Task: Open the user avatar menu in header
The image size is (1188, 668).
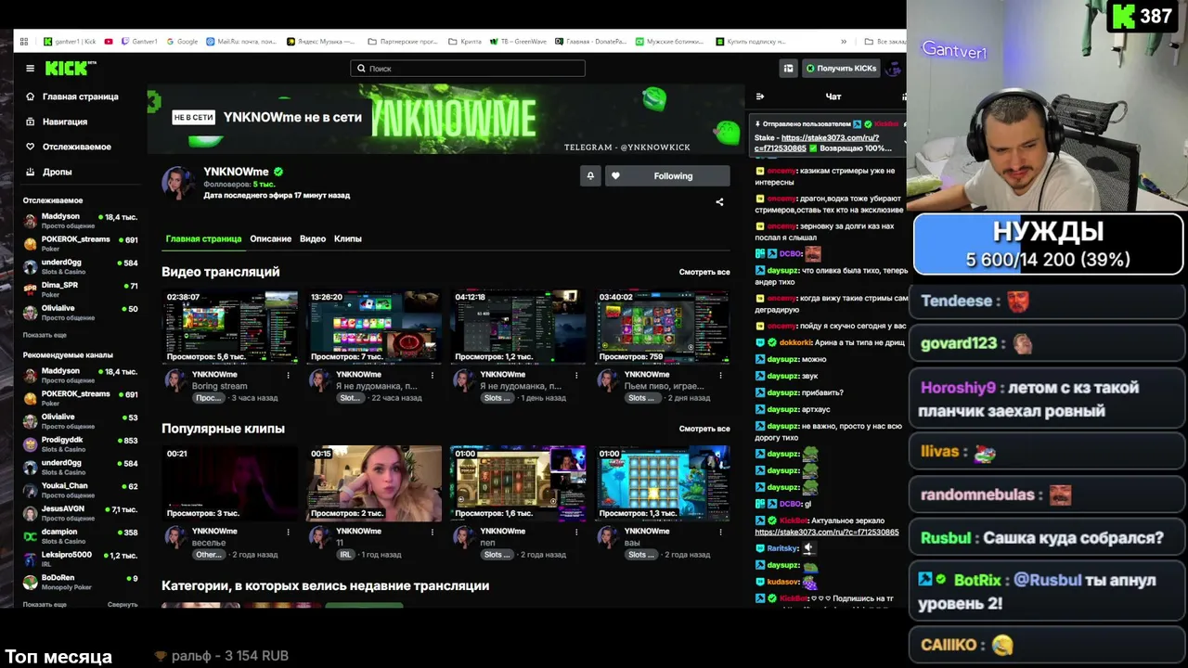Action: click(894, 68)
